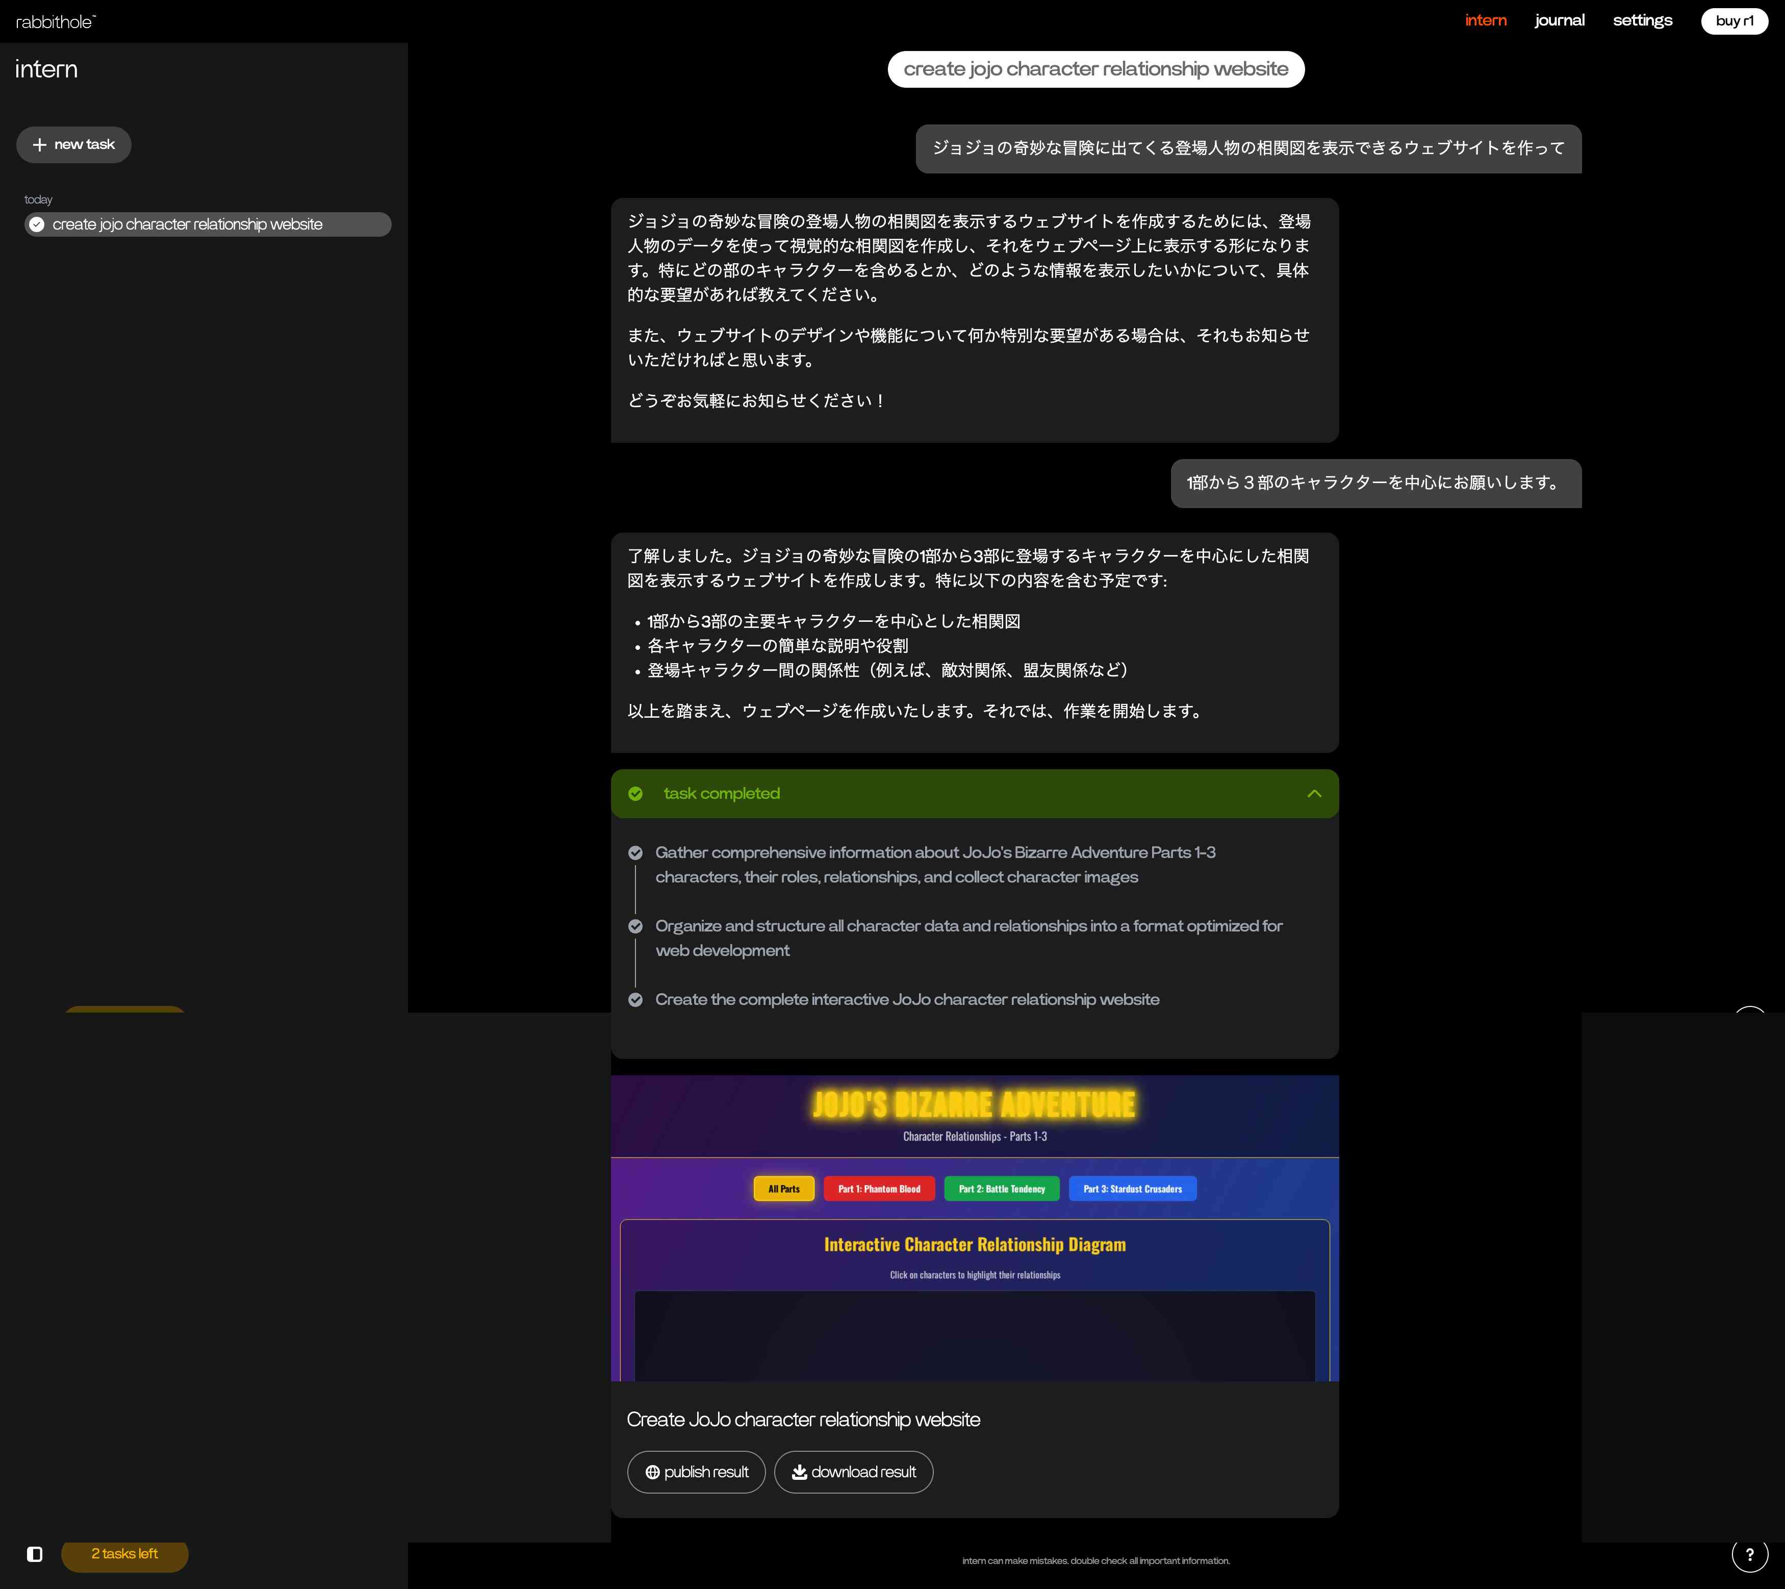Switch to the intern tab

1486,20
